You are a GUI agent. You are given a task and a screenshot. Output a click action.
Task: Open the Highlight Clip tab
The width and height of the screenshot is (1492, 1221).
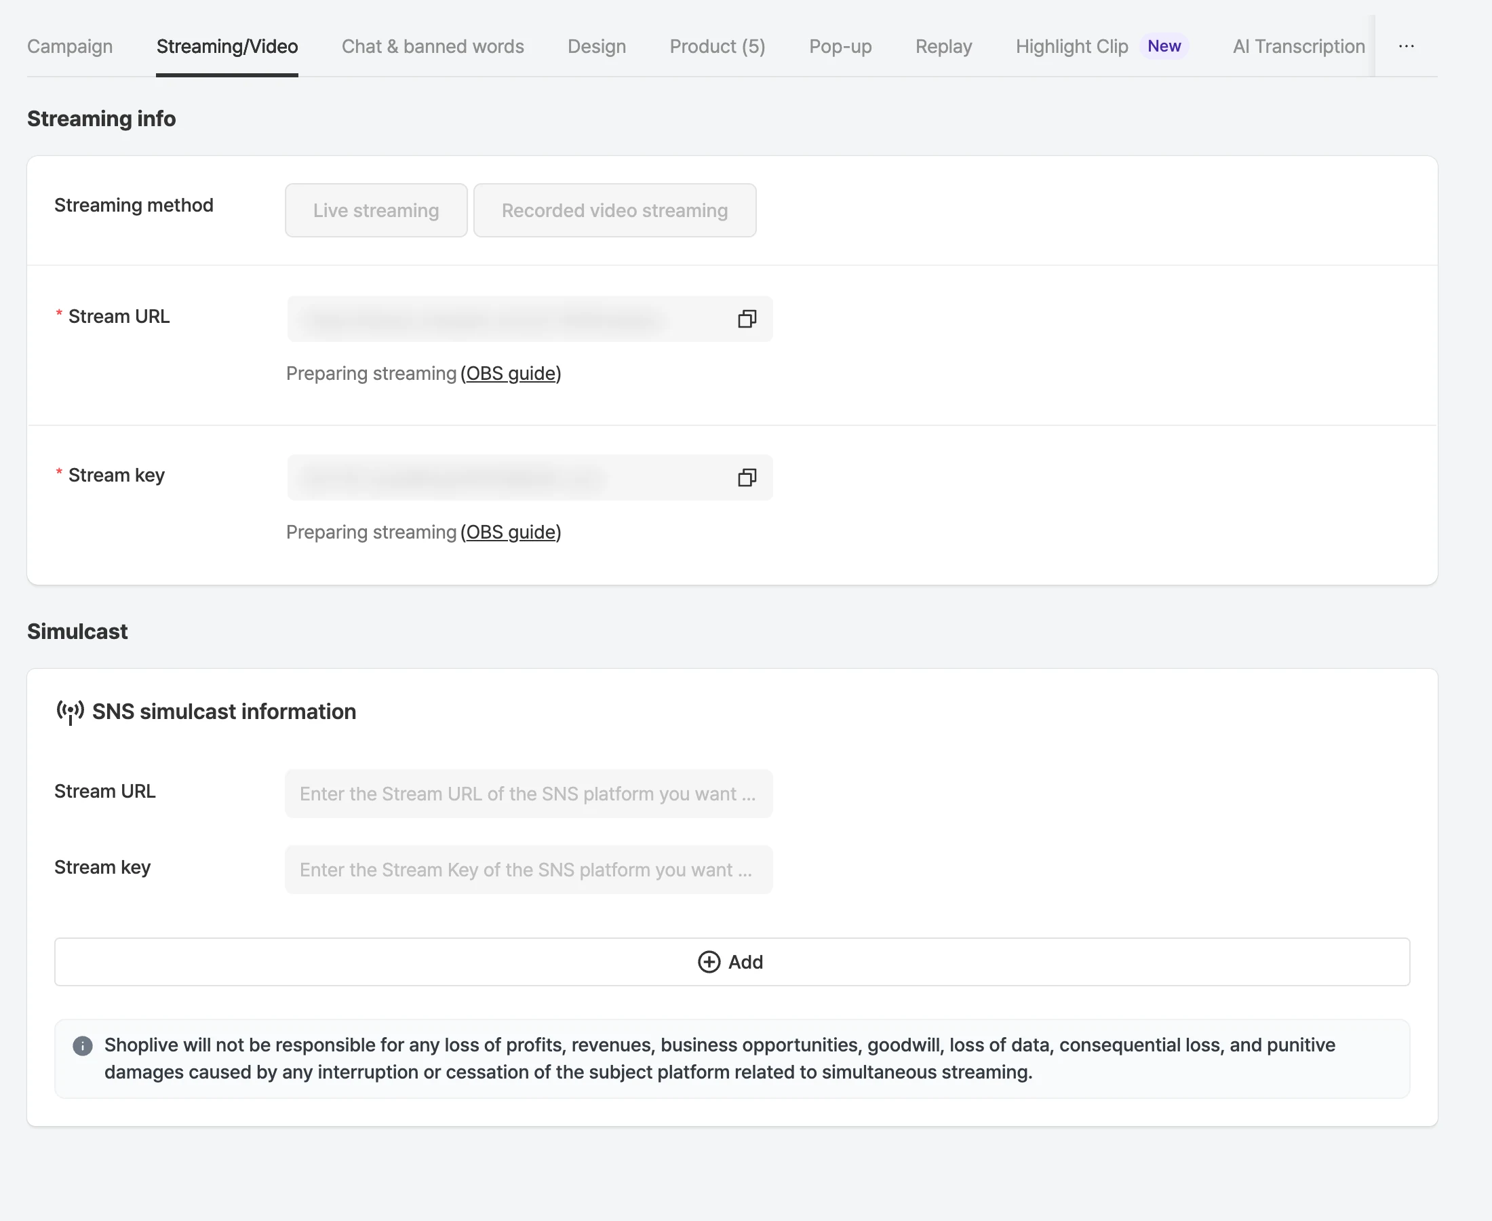point(1072,46)
